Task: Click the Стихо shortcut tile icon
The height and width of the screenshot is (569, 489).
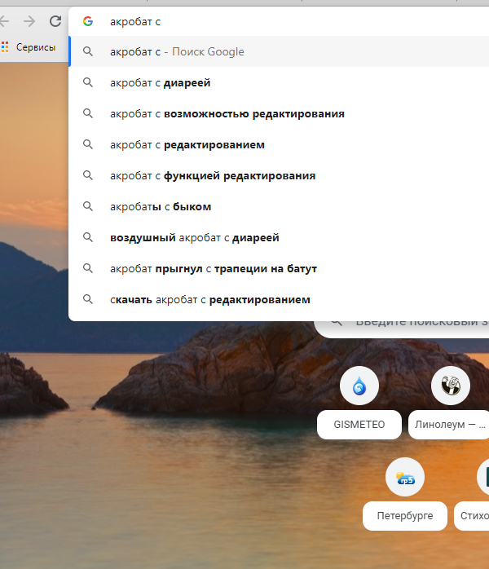Action: click(x=484, y=478)
